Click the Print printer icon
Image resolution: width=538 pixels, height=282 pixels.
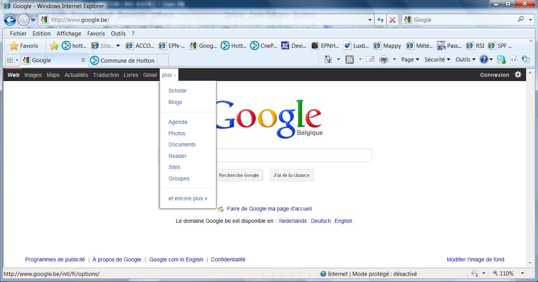(x=384, y=60)
